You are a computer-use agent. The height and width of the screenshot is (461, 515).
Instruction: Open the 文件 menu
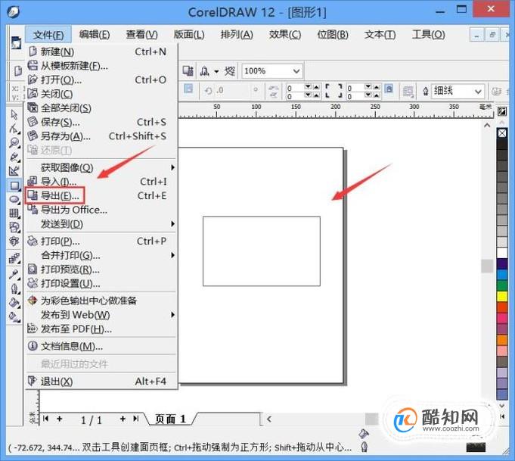click(x=48, y=35)
